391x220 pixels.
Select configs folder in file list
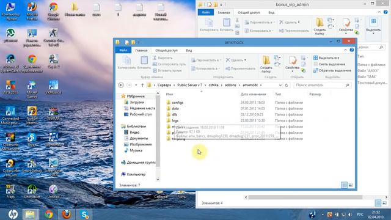(178, 103)
